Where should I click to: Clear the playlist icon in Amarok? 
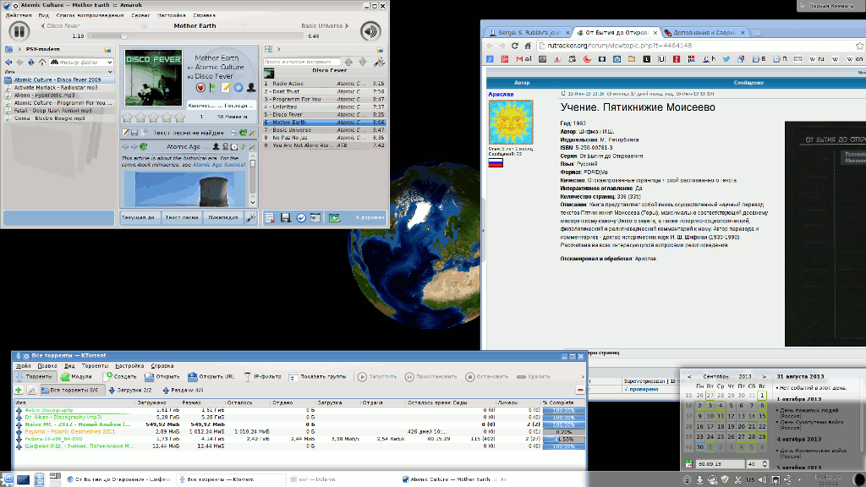point(270,217)
